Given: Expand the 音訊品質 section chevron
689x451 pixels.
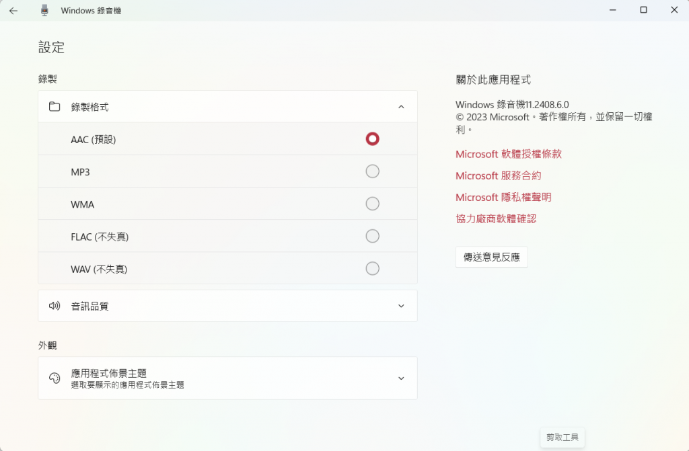Looking at the screenshot, I should coord(401,306).
